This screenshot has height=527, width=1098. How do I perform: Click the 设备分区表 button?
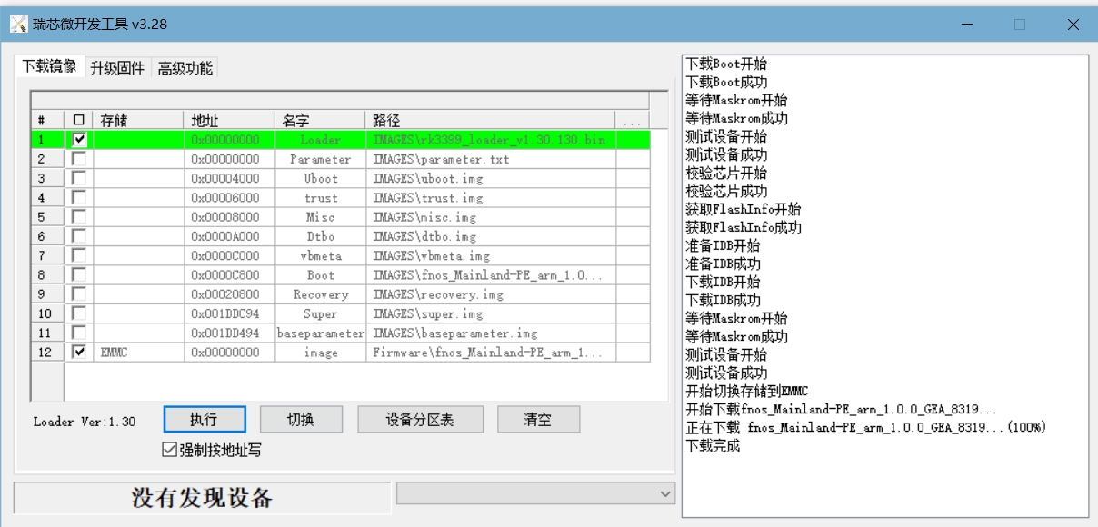point(419,419)
